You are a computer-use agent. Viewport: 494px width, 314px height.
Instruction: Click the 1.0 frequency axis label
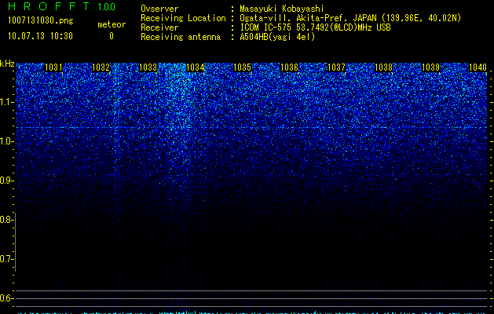coord(6,141)
